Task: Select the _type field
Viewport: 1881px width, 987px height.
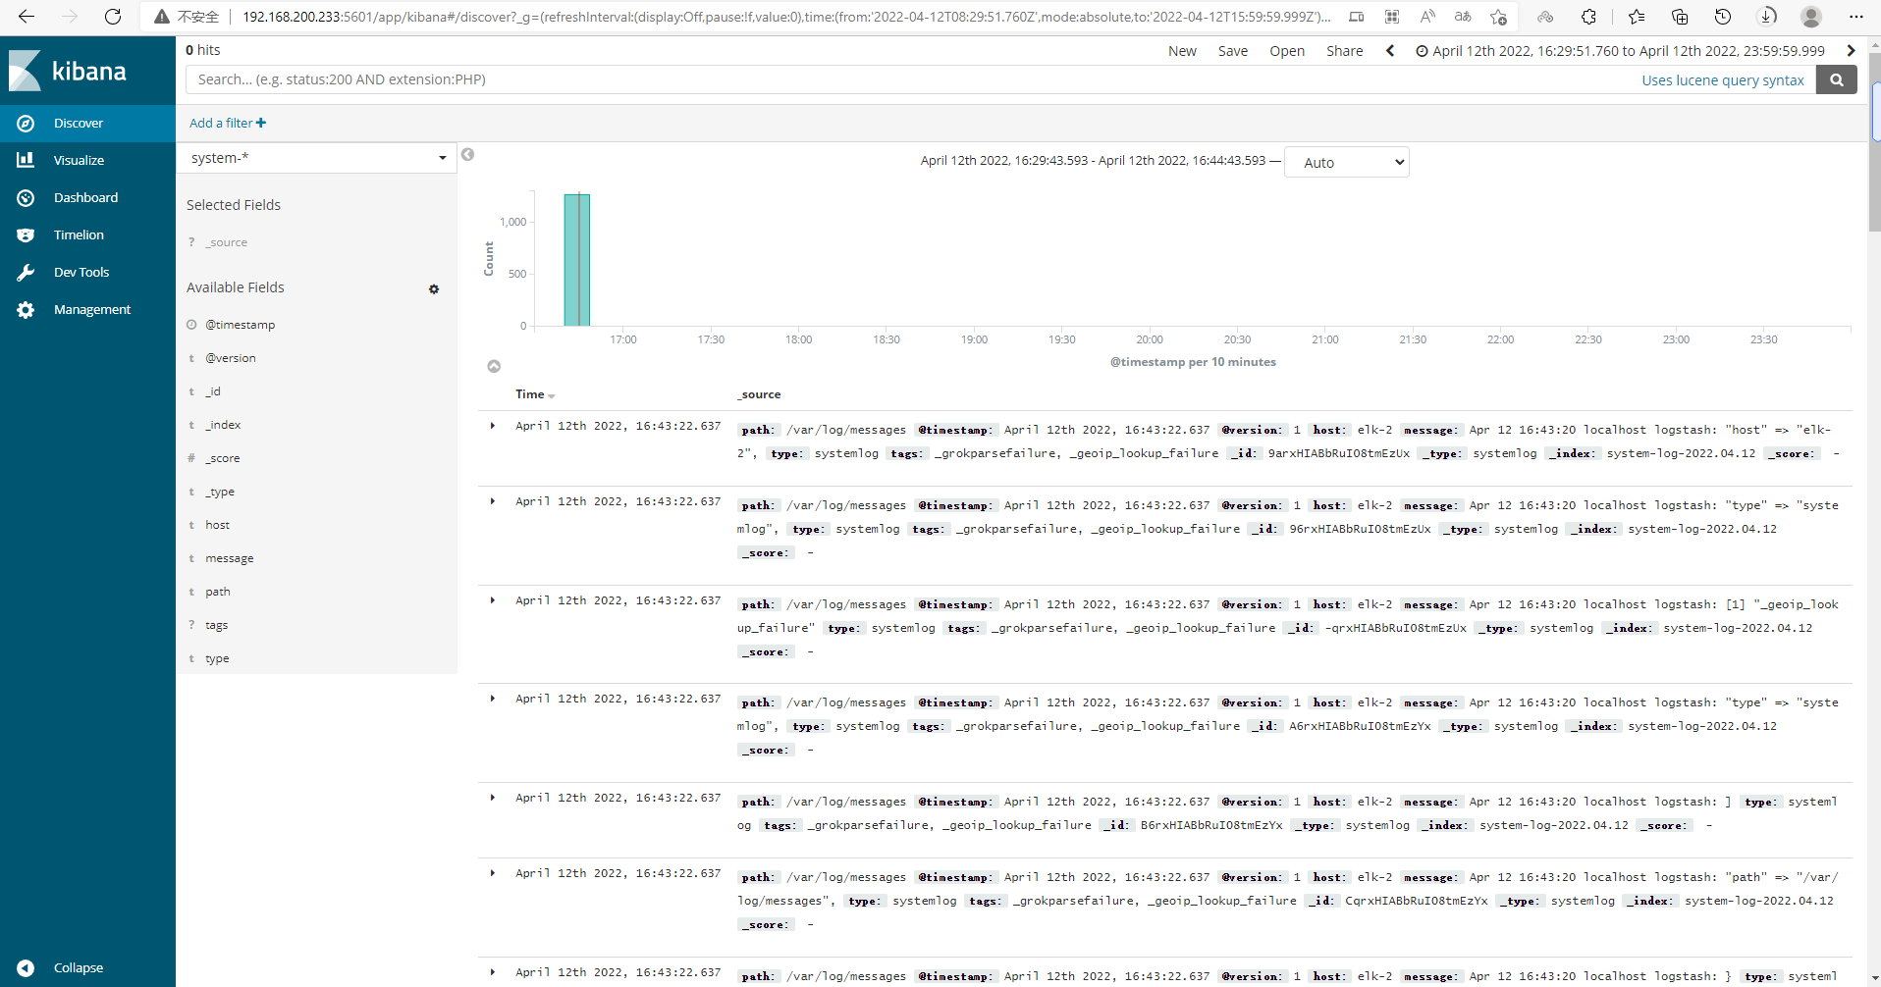Action: 220,492
